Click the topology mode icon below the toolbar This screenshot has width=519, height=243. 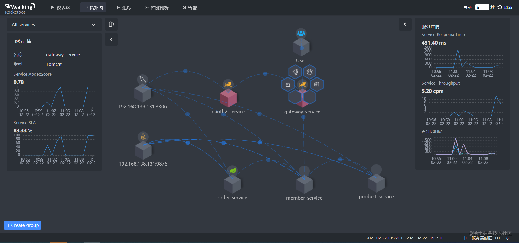[x=111, y=24]
